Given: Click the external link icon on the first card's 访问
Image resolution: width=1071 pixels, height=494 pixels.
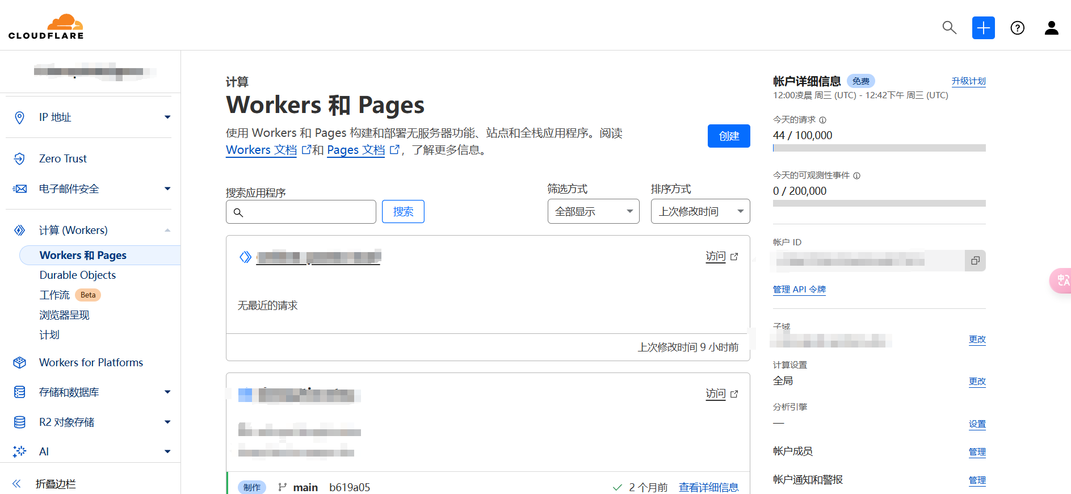Looking at the screenshot, I should tap(734, 257).
